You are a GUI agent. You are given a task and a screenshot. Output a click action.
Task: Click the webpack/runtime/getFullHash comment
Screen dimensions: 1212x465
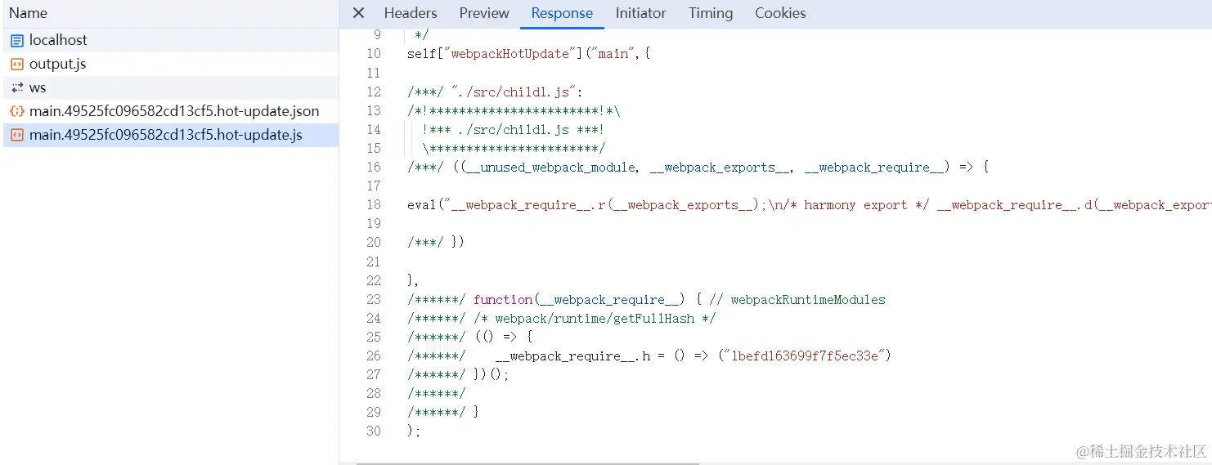[595, 319]
